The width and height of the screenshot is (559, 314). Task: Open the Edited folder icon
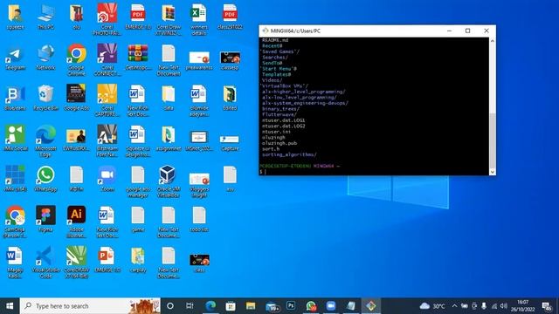click(230, 98)
